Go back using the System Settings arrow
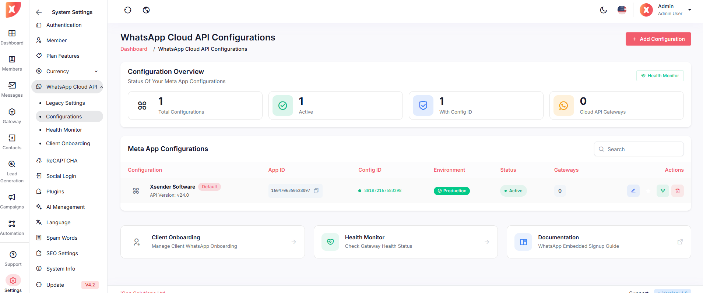 (x=39, y=12)
